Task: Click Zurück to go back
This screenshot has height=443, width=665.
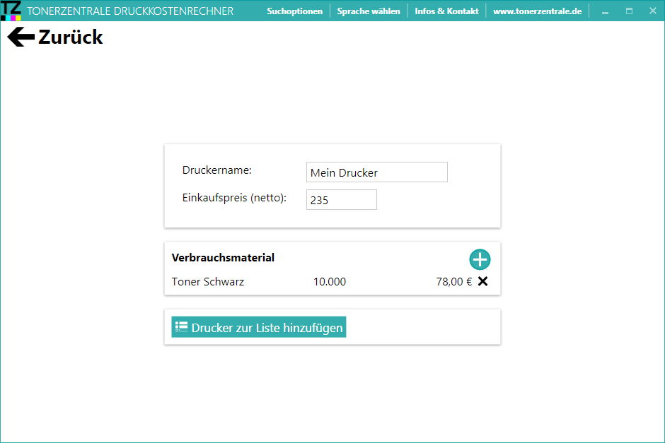Action: click(x=72, y=37)
